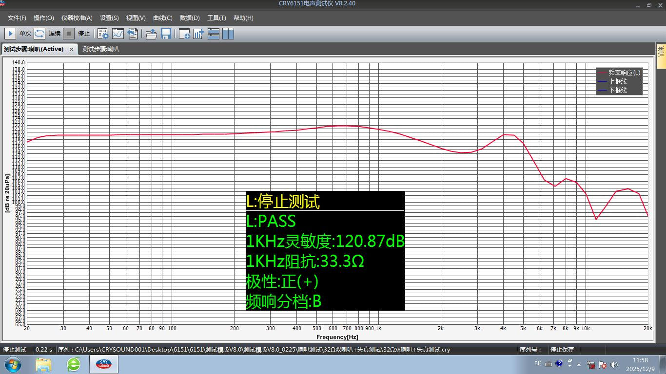Screen dimensions: 666x374
Task: Toggle the 上框线 legend entry
Action: 618,81
